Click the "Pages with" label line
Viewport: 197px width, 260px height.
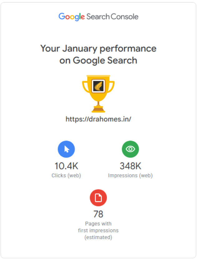coord(98,224)
